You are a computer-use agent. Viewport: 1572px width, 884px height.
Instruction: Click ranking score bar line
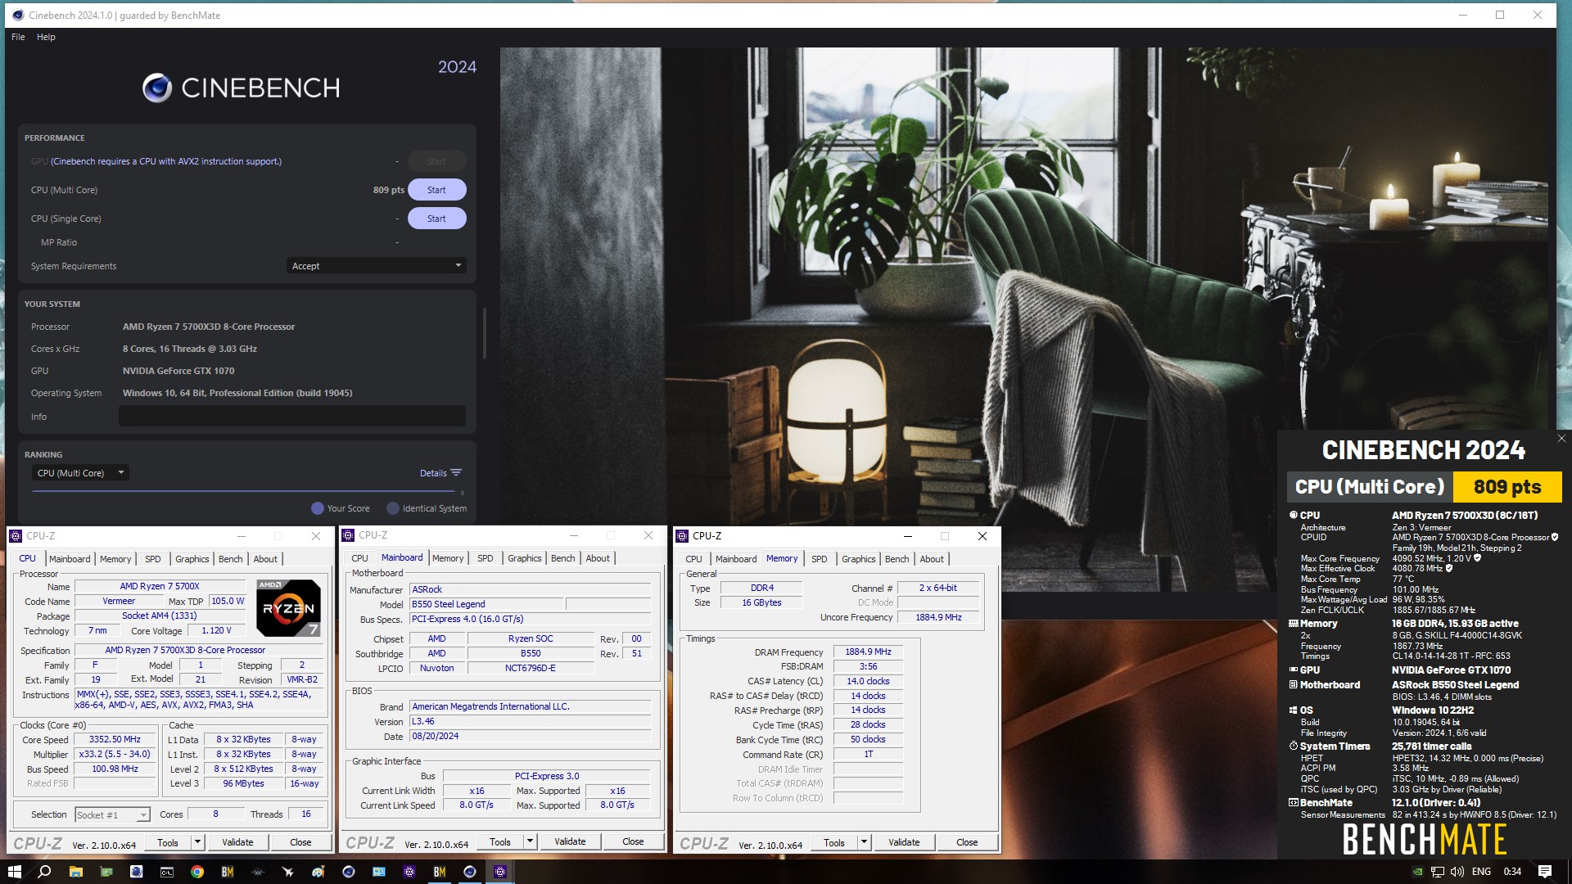point(243,491)
